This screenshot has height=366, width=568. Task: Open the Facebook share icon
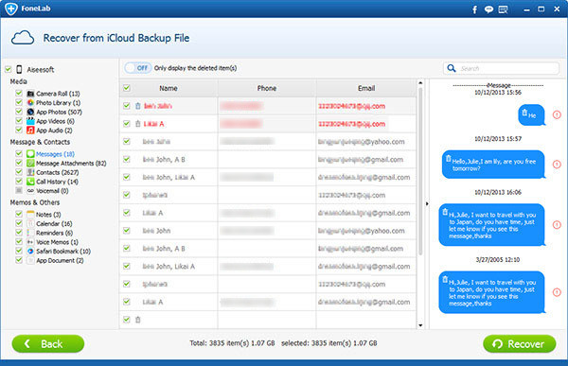(x=474, y=9)
